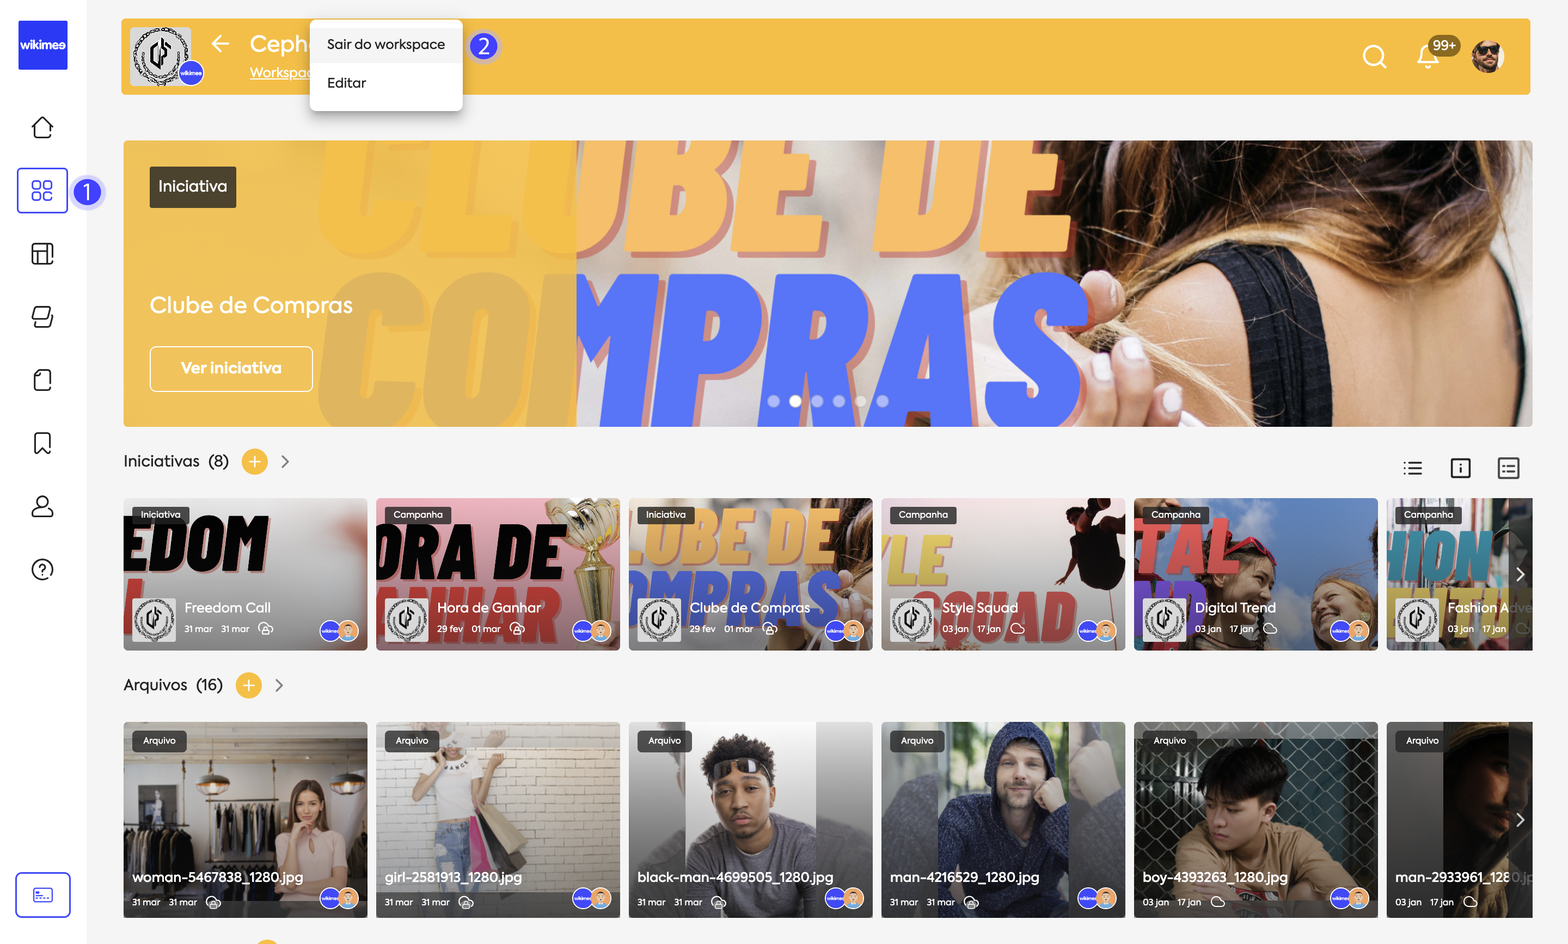Select the second banner carousel dot
Screen dimensions: 1568x944
[795, 401]
